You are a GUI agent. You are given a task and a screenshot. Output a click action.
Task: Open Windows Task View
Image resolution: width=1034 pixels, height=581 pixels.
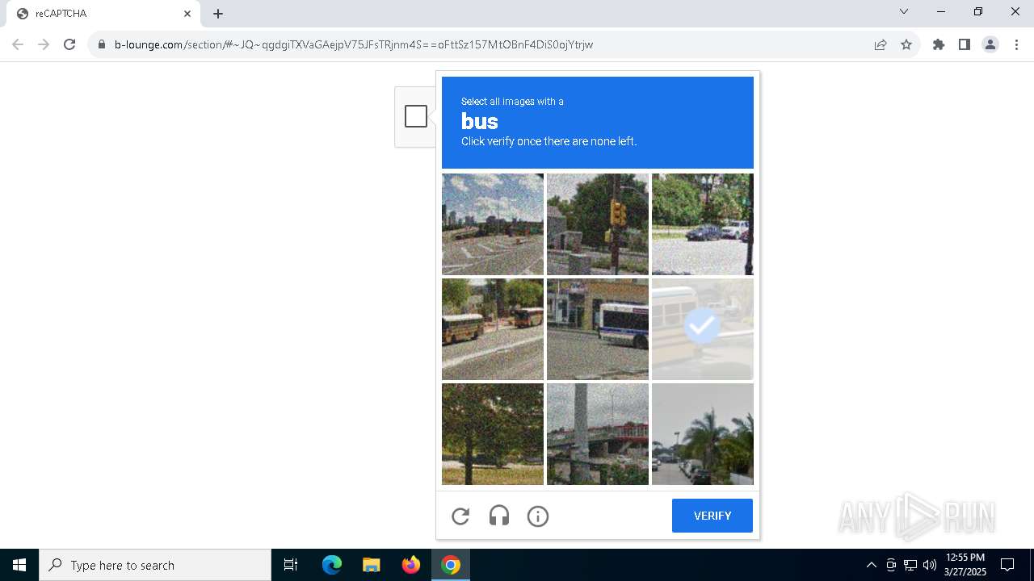tap(291, 565)
